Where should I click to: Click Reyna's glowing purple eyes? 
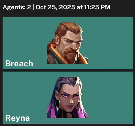coord(70,96)
